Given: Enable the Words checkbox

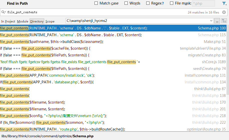Looking at the screenshot, I should (126, 3).
